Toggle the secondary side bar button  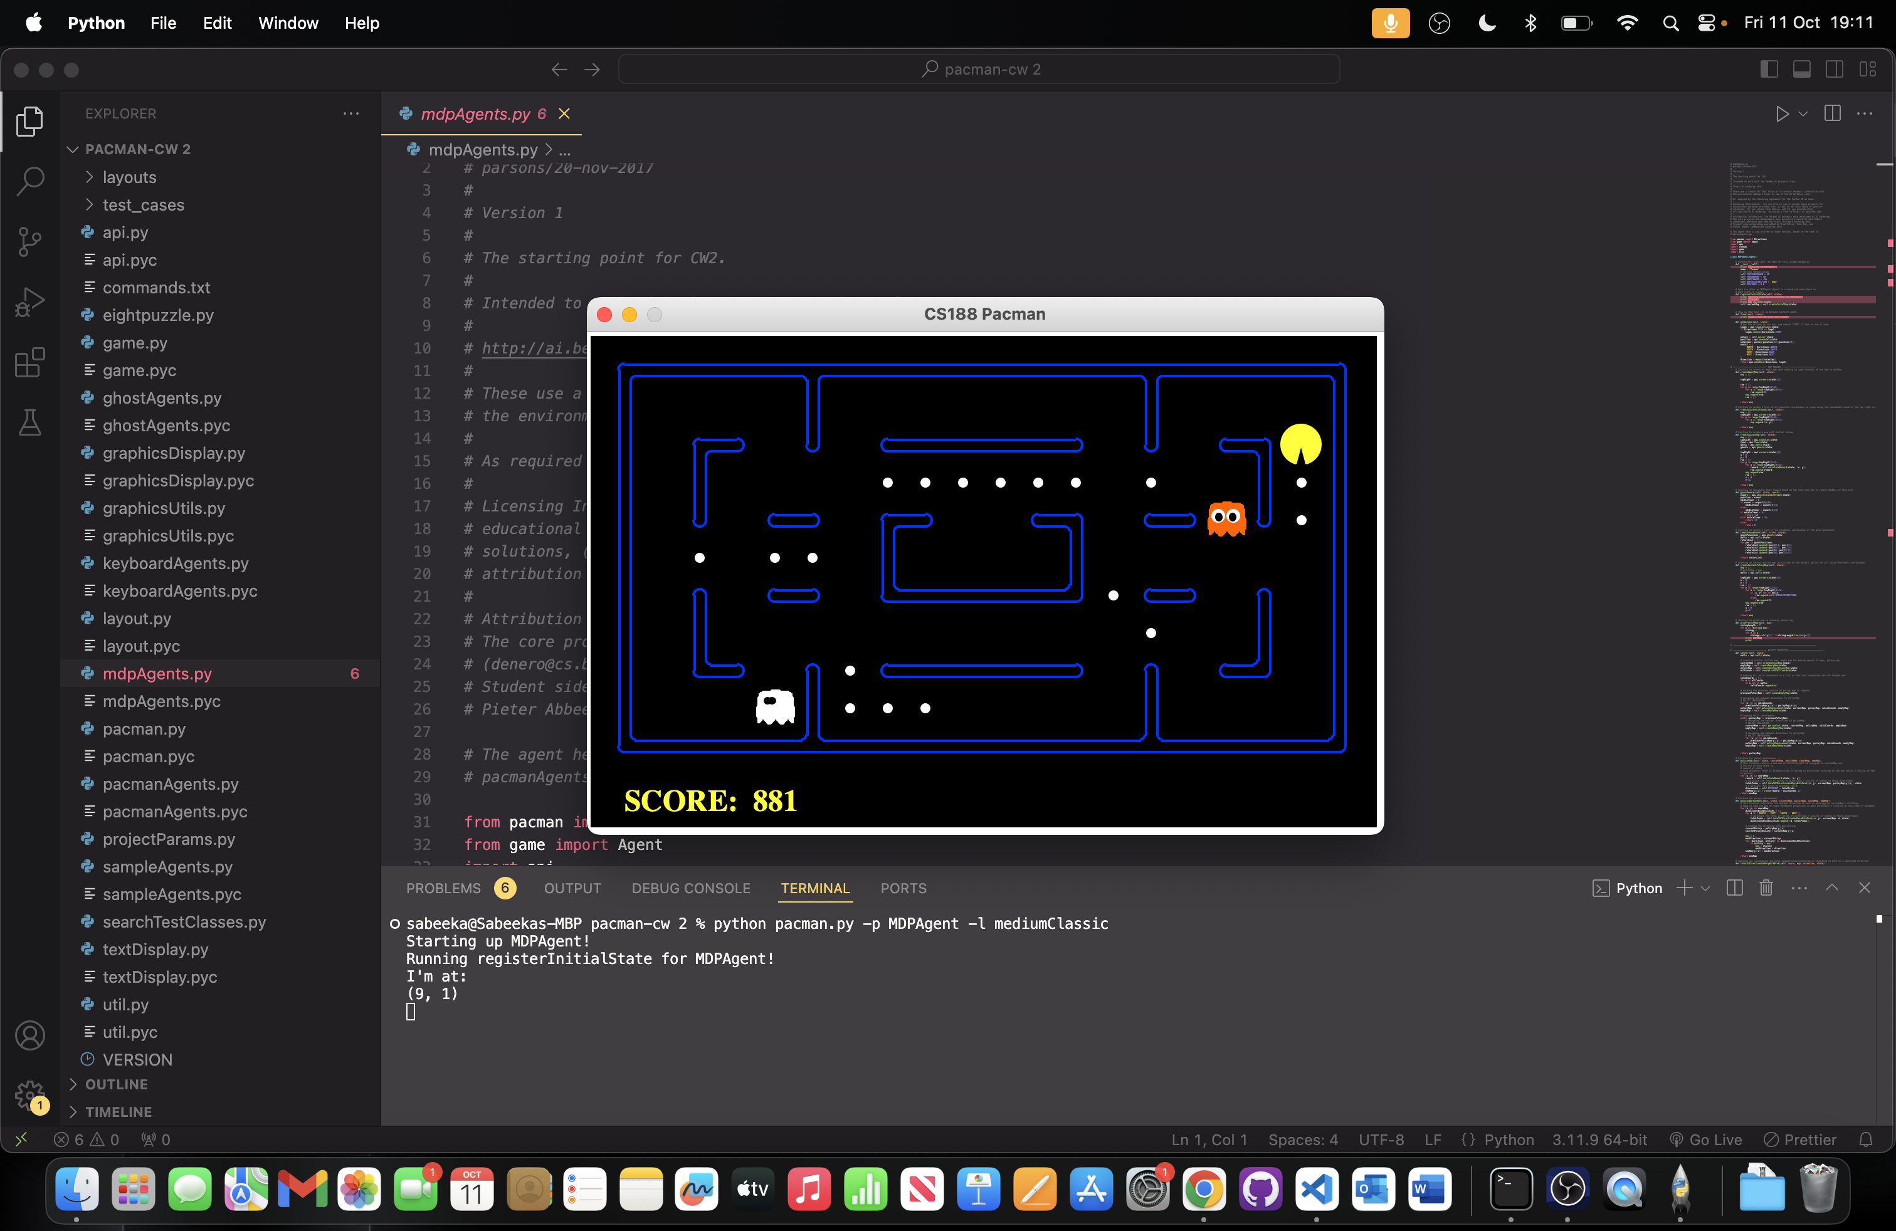[1834, 70]
